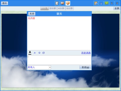Switch to 4分屏 layout

coord(61,8)
